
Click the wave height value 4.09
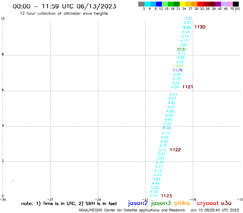click(x=176, y=83)
